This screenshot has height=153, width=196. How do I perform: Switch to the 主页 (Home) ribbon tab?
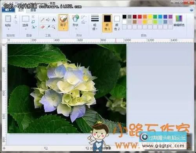pos(21,10)
